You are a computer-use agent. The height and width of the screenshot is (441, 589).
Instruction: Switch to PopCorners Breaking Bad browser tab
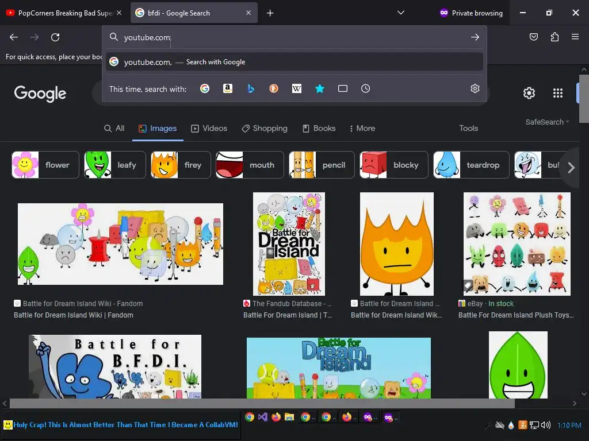click(x=64, y=13)
